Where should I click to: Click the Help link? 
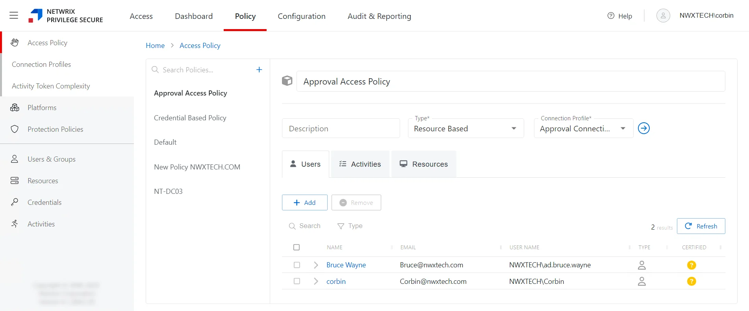(625, 16)
